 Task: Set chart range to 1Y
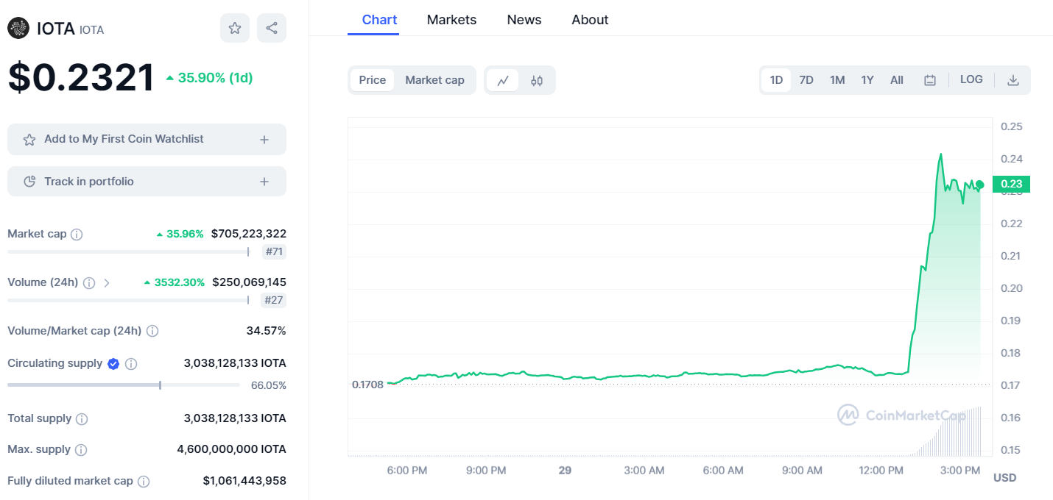[x=867, y=80]
